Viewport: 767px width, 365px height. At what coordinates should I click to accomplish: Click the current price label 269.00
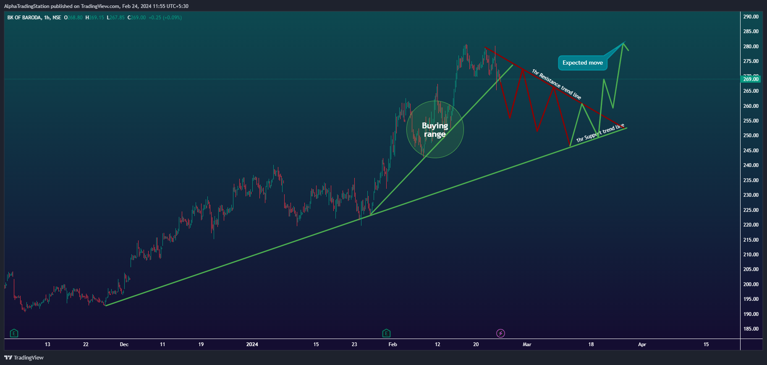[x=751, y=79]
